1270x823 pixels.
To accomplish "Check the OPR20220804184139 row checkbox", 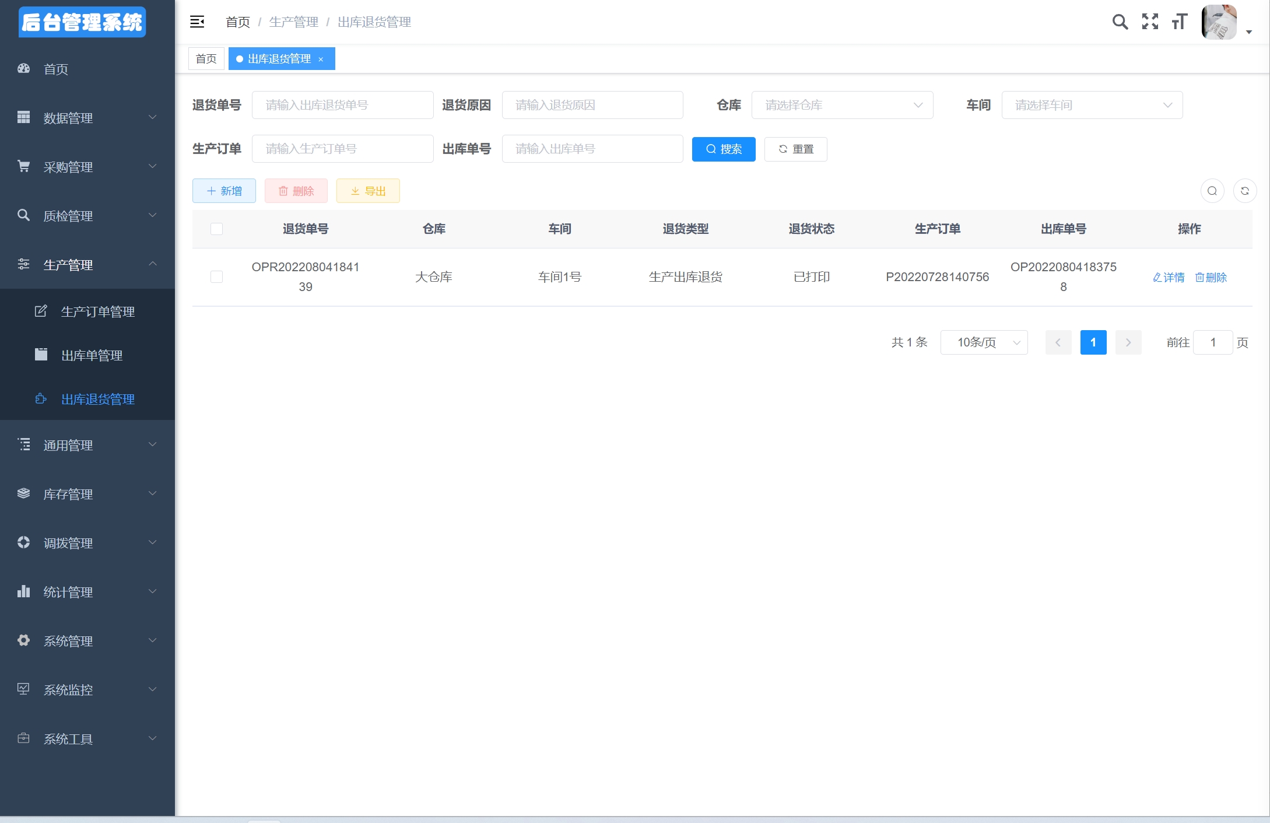I will 216,276.
